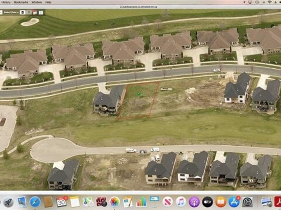Click the History menu
This screenshot has width=281, height=210.
6,2
